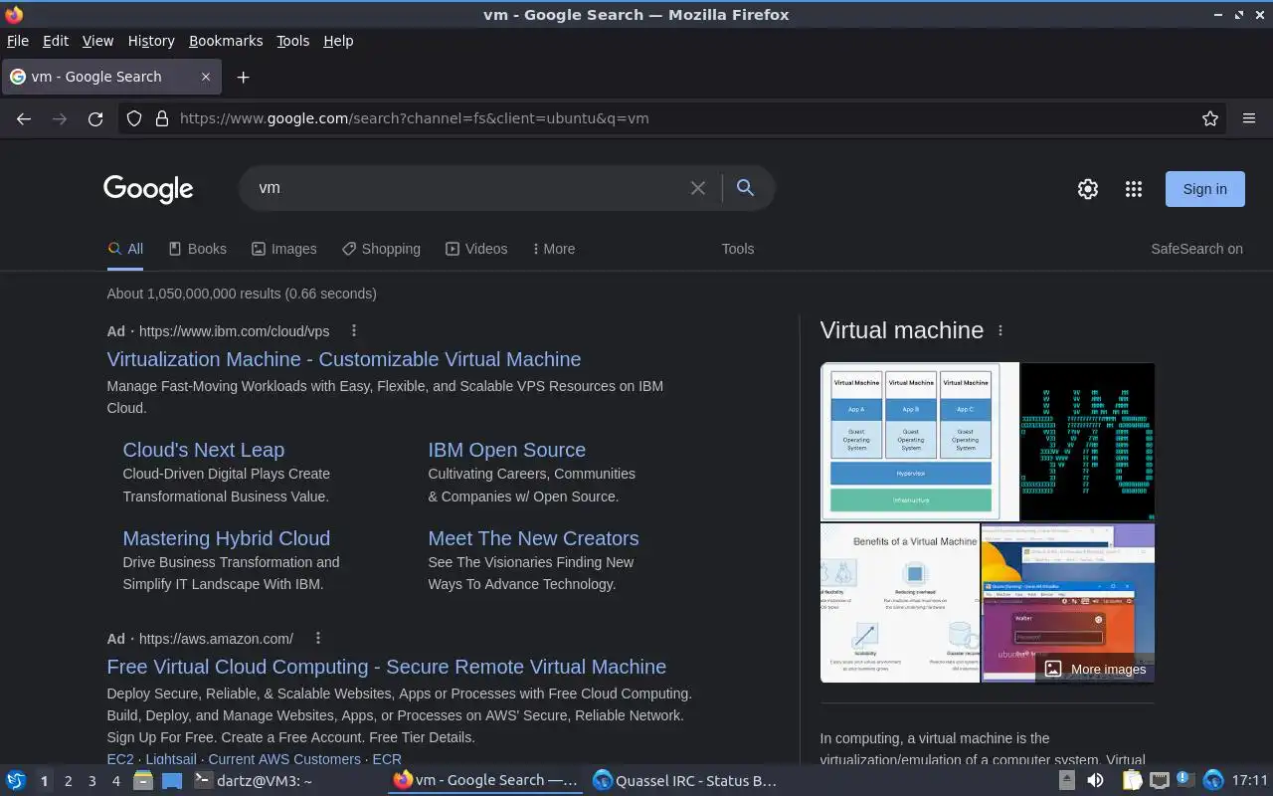Open the File menu
The height and width of the screenshot is (796, 1273).
coord(18,41)
